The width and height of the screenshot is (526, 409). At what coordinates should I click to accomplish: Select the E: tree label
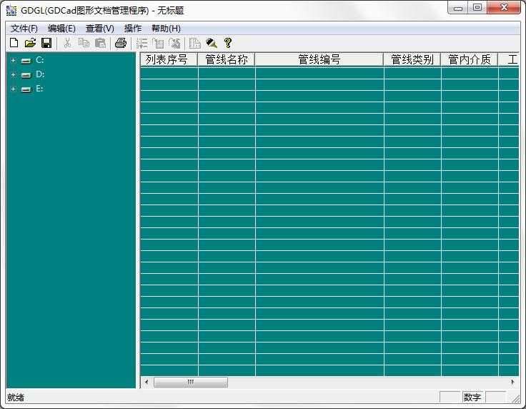tap(39, 89)
